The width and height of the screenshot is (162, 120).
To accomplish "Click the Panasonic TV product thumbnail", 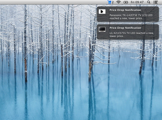I will point(102,11).
